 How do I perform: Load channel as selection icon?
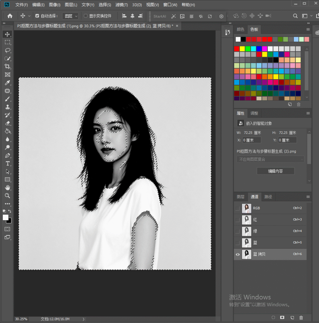(273, 317)
